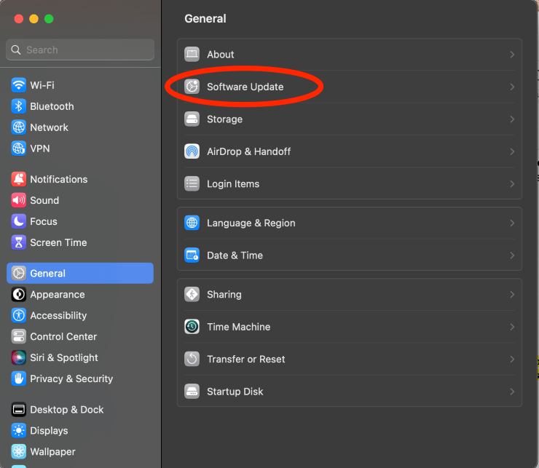Select the Privacy & Security hand icon

pyautogui.click(x=18, y=378)
